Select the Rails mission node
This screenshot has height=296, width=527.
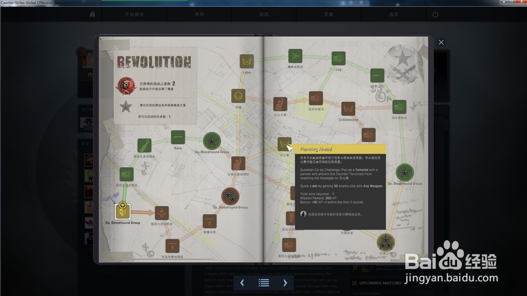(178, 137)
